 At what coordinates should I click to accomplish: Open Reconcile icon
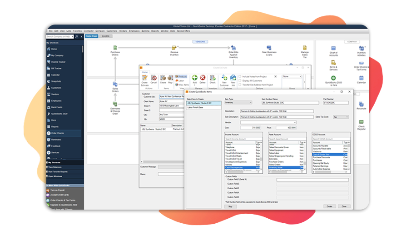point(361,104)
